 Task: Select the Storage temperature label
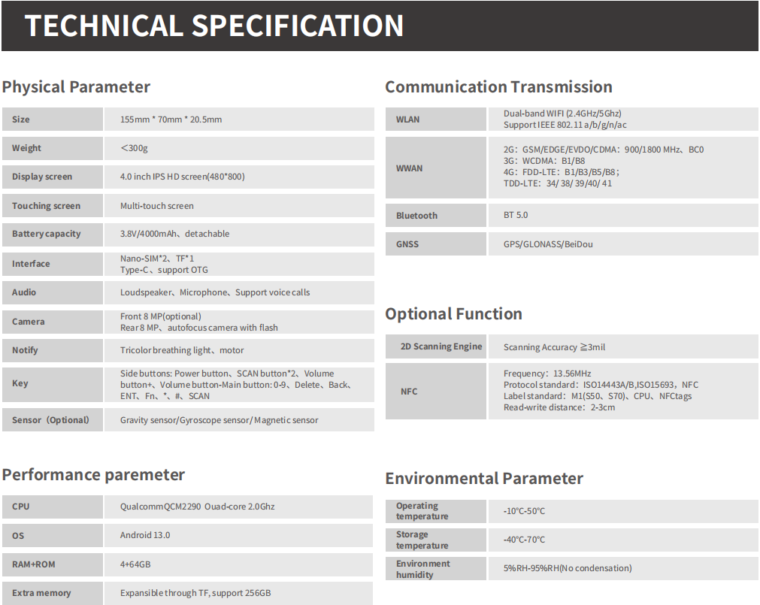tap(422, 540)
